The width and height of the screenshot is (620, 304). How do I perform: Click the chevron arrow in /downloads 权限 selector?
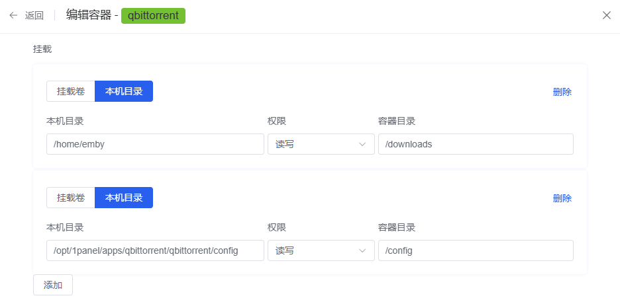coord(362,144)
